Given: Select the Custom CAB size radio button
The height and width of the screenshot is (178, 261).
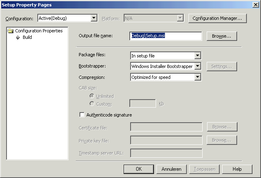Looking at the screenshot, I should [x=92, y=104].
